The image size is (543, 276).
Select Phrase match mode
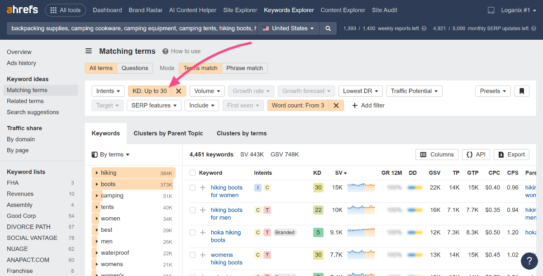coord(245,68)
